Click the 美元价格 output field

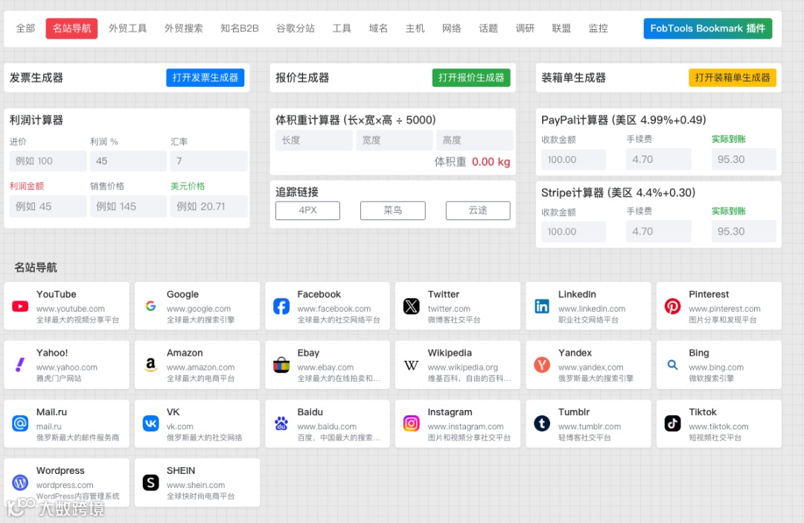(x=208, y=206)
